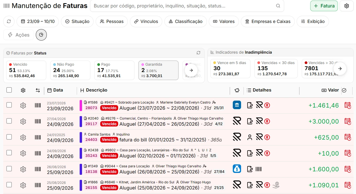Open the 23/09 – 10/10 date range filter

(38, 21)
